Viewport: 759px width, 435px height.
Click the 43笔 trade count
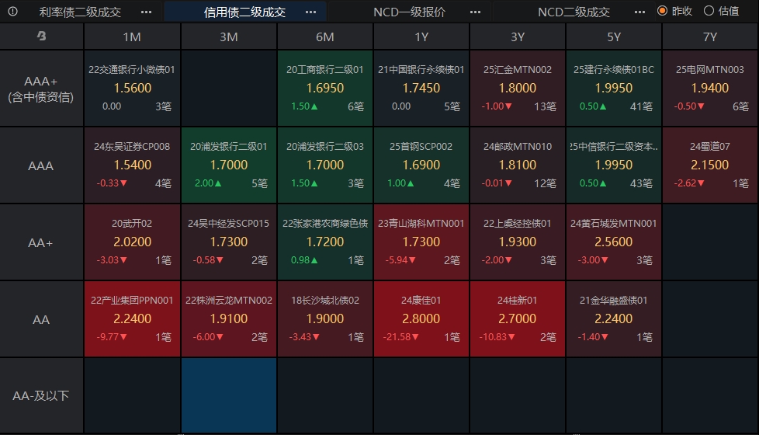[641, 183]
